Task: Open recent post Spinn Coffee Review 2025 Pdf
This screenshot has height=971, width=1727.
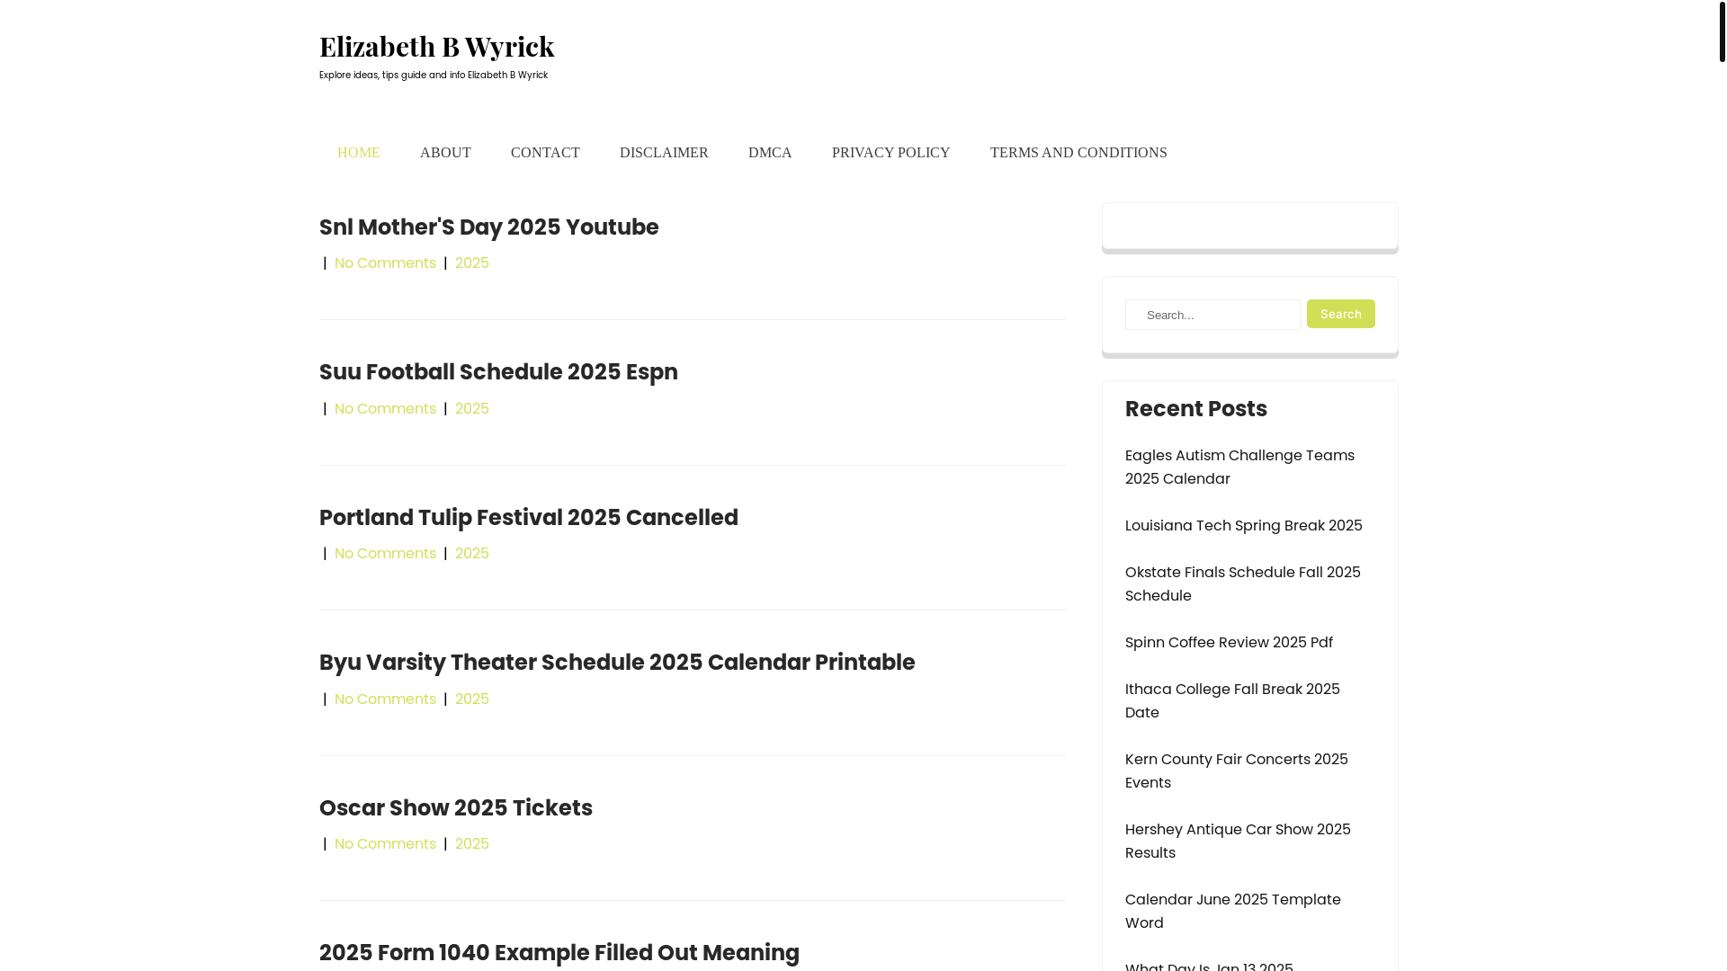Action: click(1229, 643)
